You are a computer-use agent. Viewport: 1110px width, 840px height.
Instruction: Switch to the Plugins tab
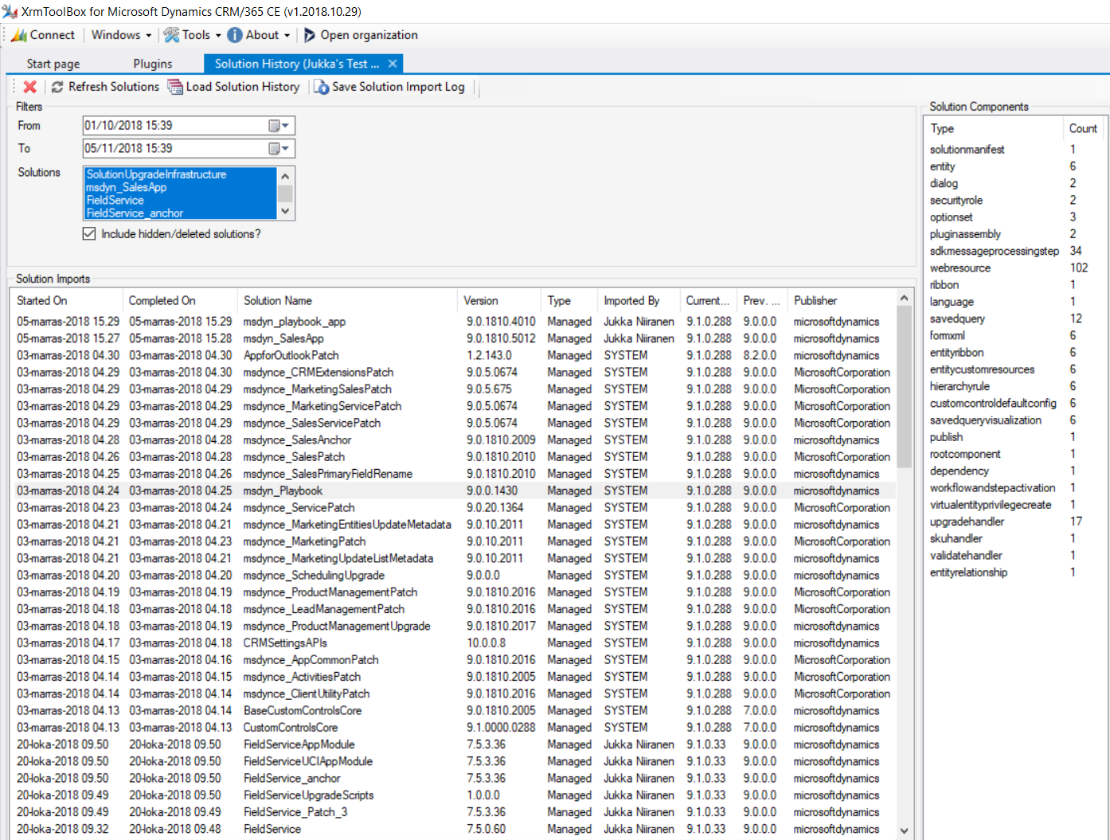click(x=153, y=64)
